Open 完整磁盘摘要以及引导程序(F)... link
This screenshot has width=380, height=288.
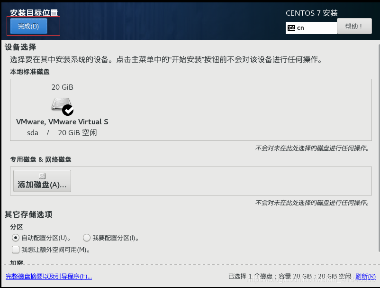[49, 276]
